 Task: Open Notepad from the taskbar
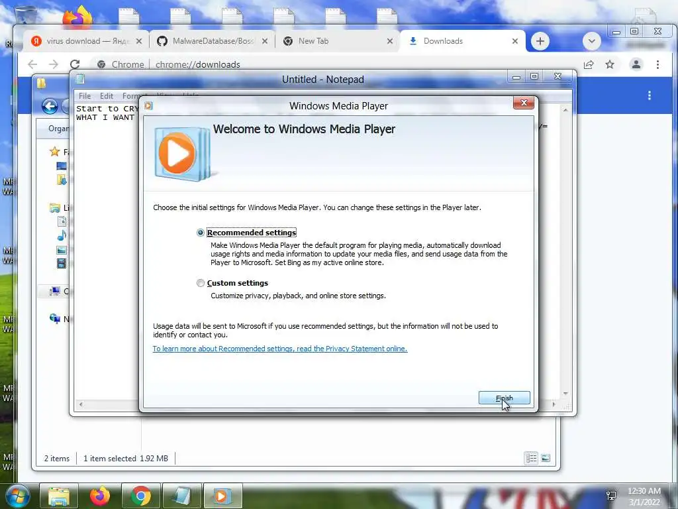pos(182,496)
